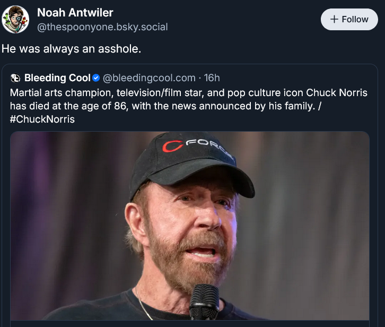
Task: Select the #ChuckNorris hashtag
Action: [42, 119]
